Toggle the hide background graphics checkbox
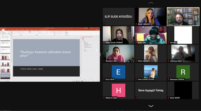Image resolution: width=201 pixels, height=111 pixels. click(84, 47)
